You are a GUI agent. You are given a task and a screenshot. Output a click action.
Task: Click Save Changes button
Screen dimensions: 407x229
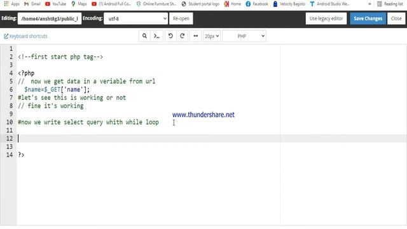coord(368,18)
